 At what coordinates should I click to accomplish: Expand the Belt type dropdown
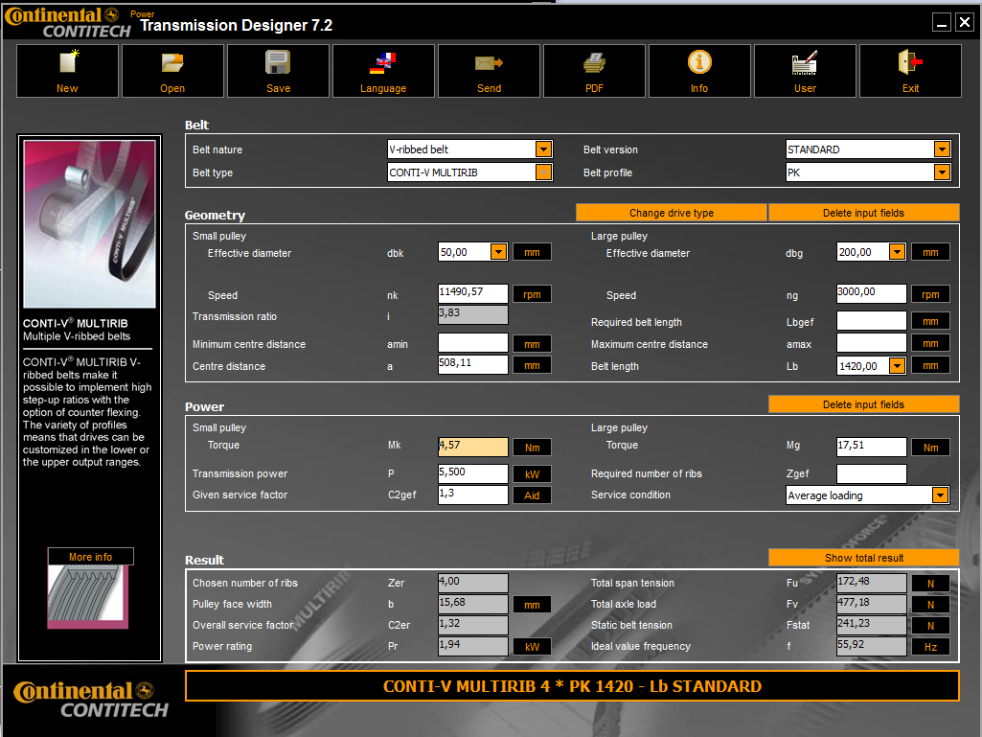click(x=543, y=172)
